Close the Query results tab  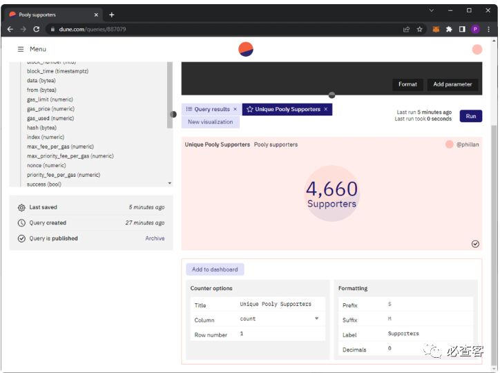(235, 109)
